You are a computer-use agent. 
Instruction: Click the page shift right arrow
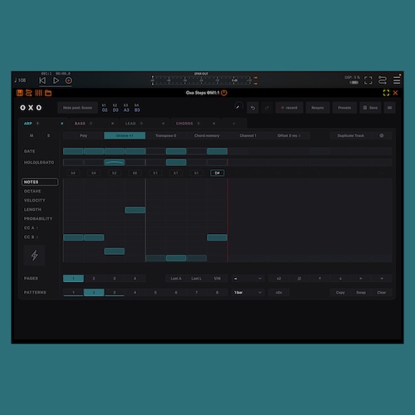click(382, 278)
